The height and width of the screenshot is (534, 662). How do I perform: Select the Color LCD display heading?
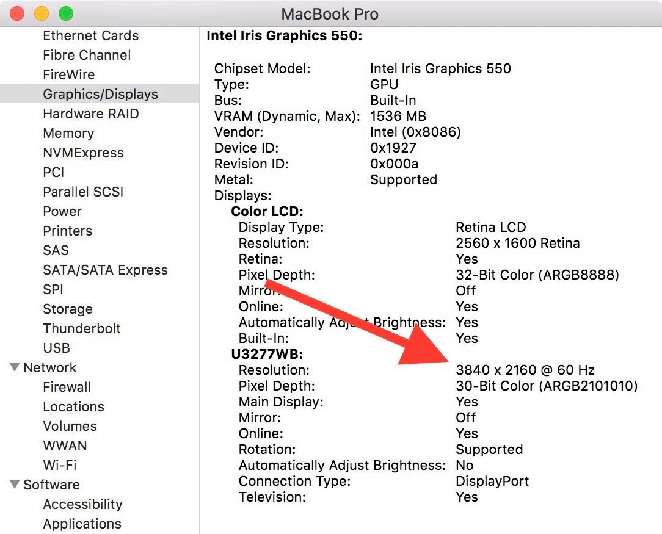[x=267, y=211]
